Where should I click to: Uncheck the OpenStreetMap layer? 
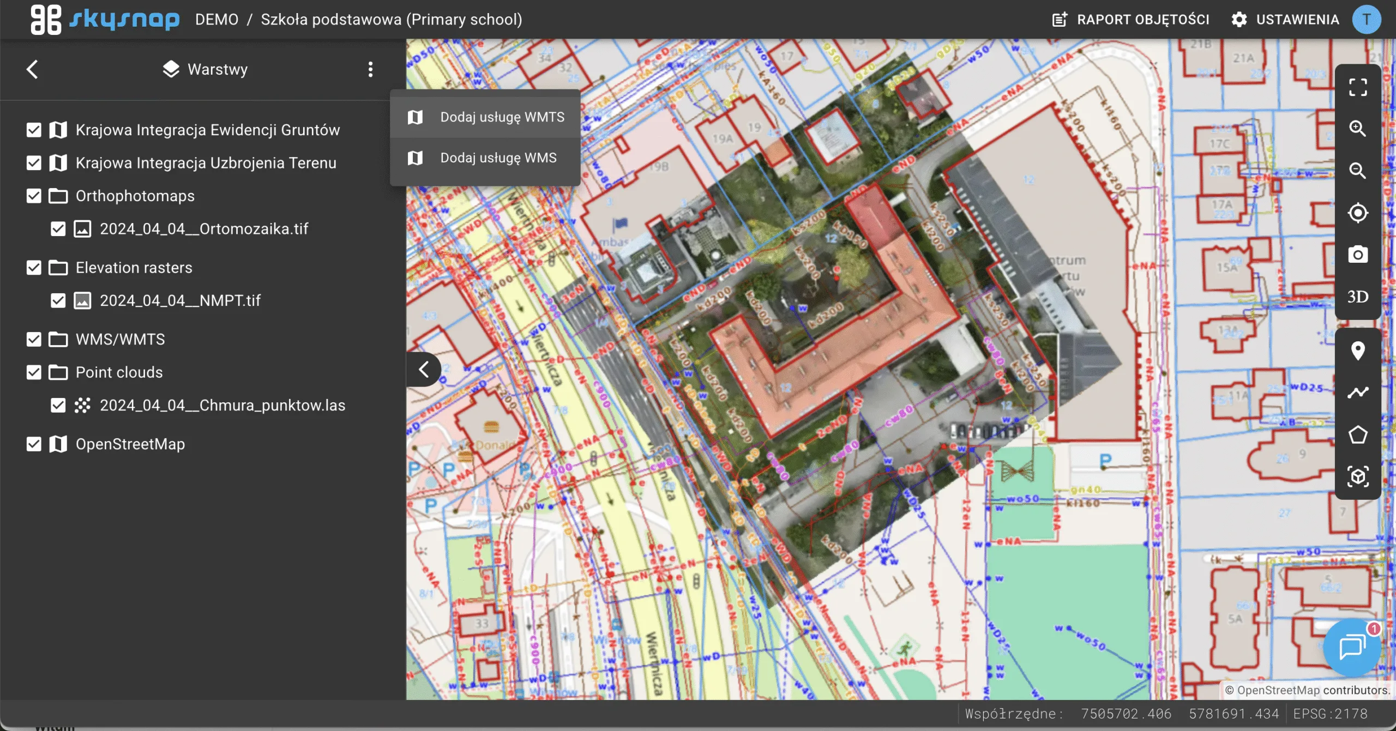coord(34,444)
